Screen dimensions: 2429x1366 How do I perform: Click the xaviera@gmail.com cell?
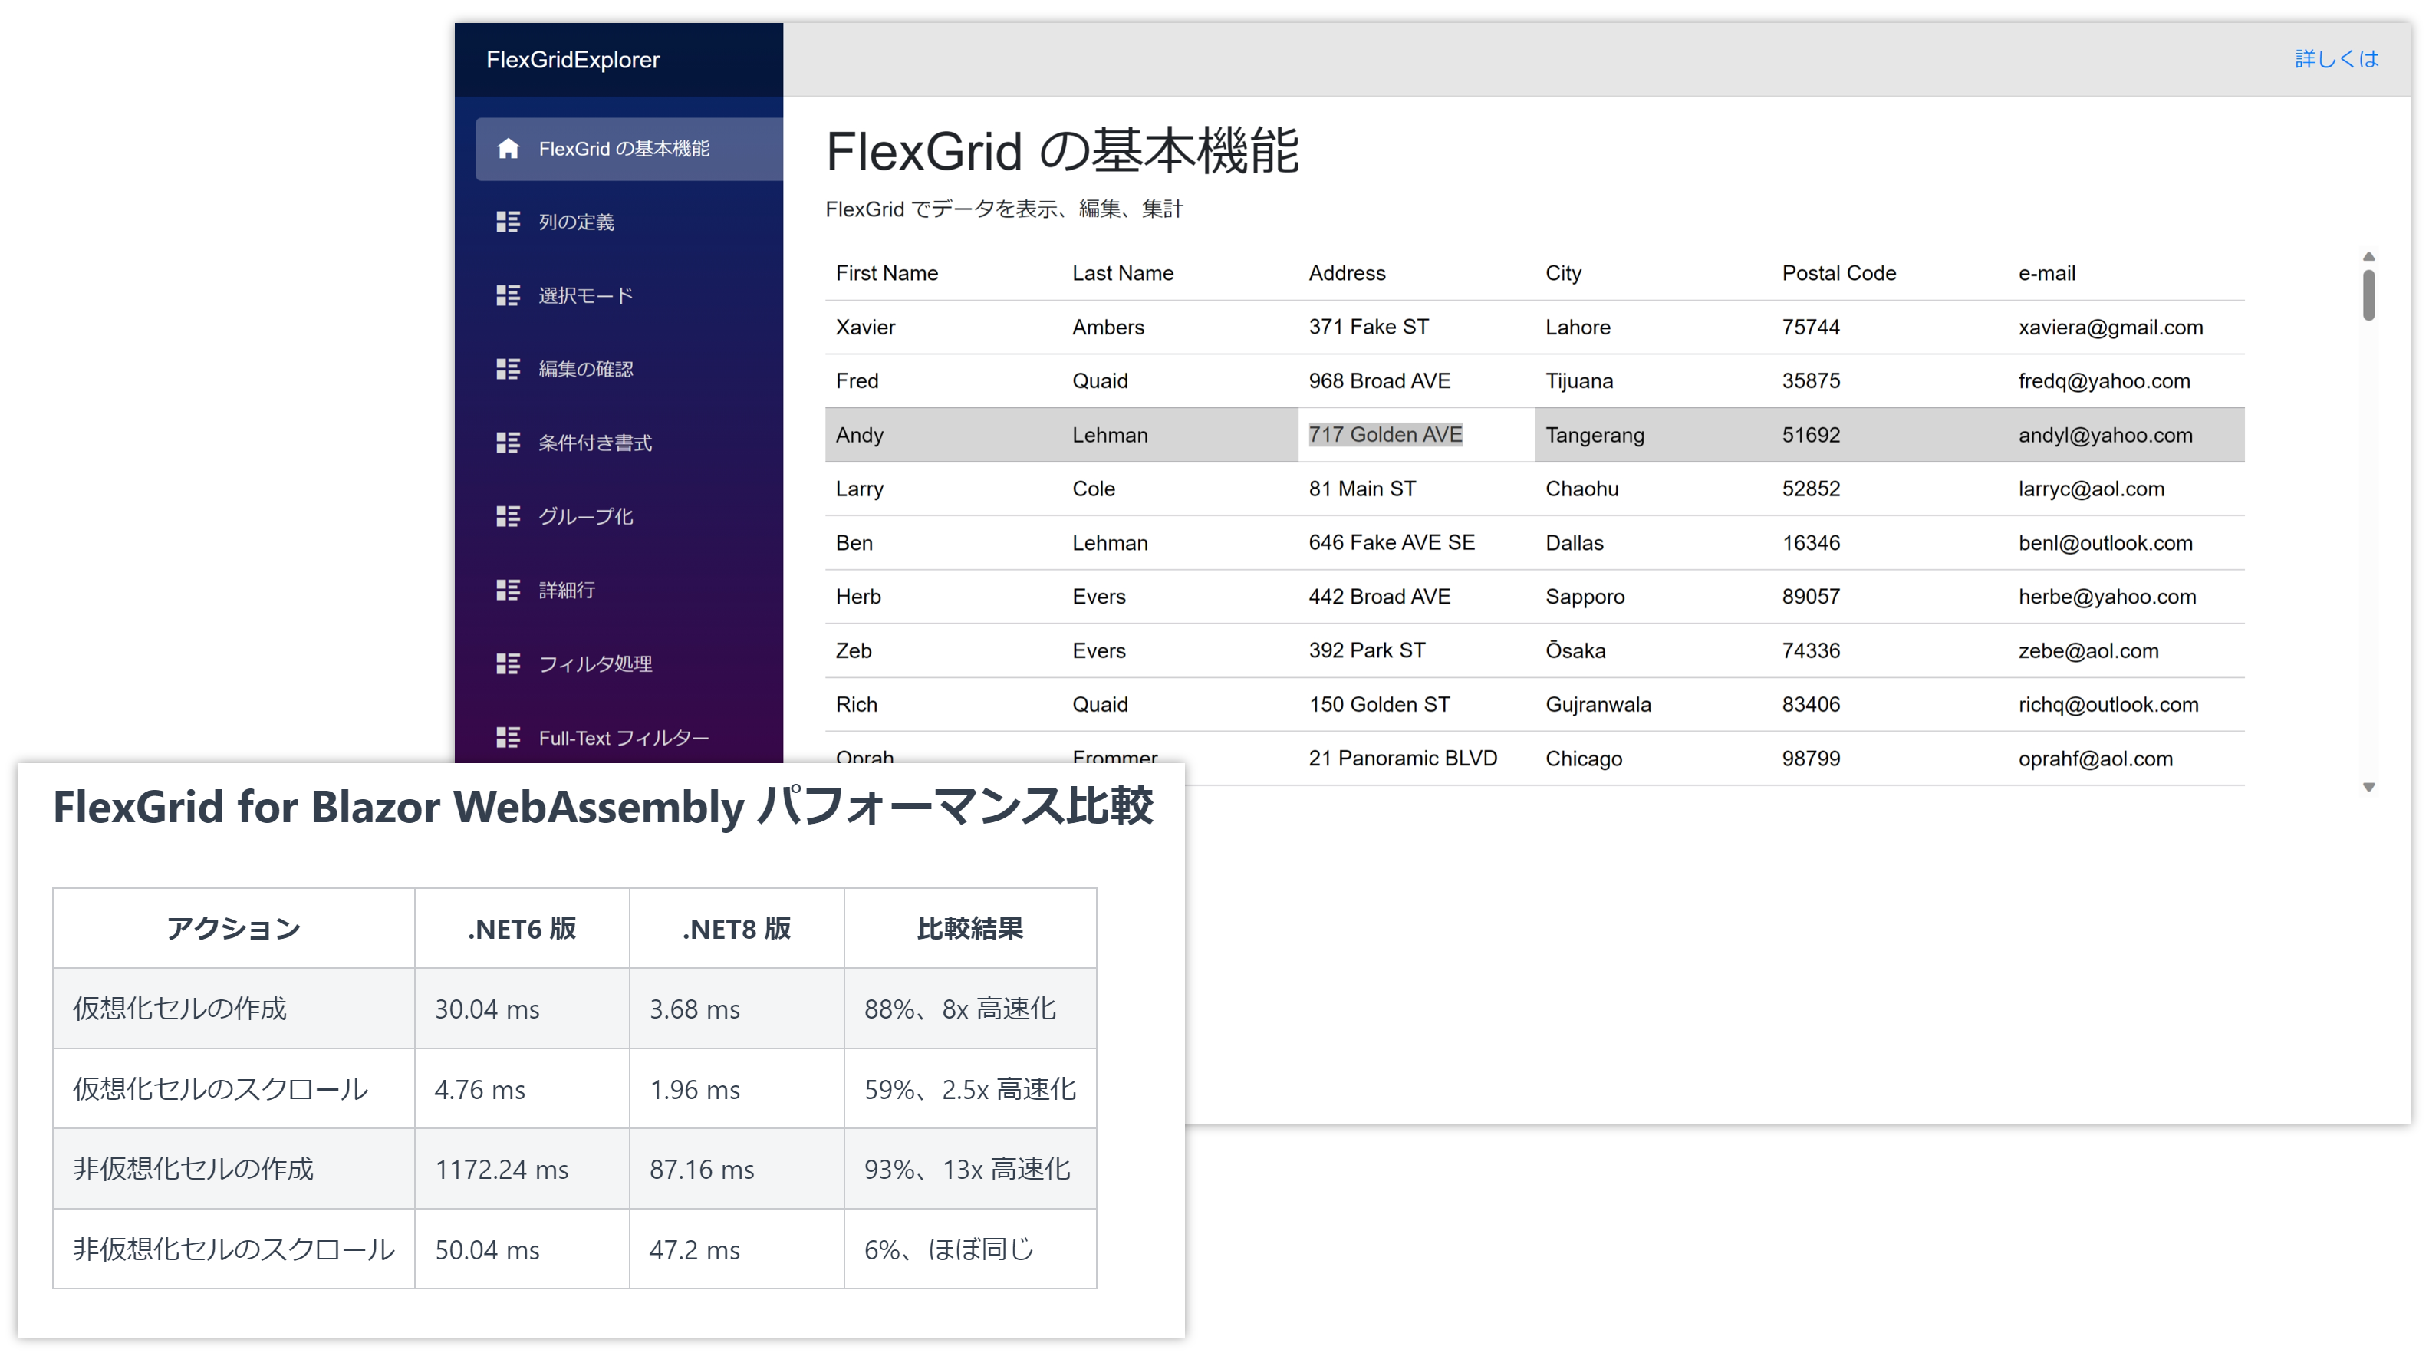pos(2126,328)
